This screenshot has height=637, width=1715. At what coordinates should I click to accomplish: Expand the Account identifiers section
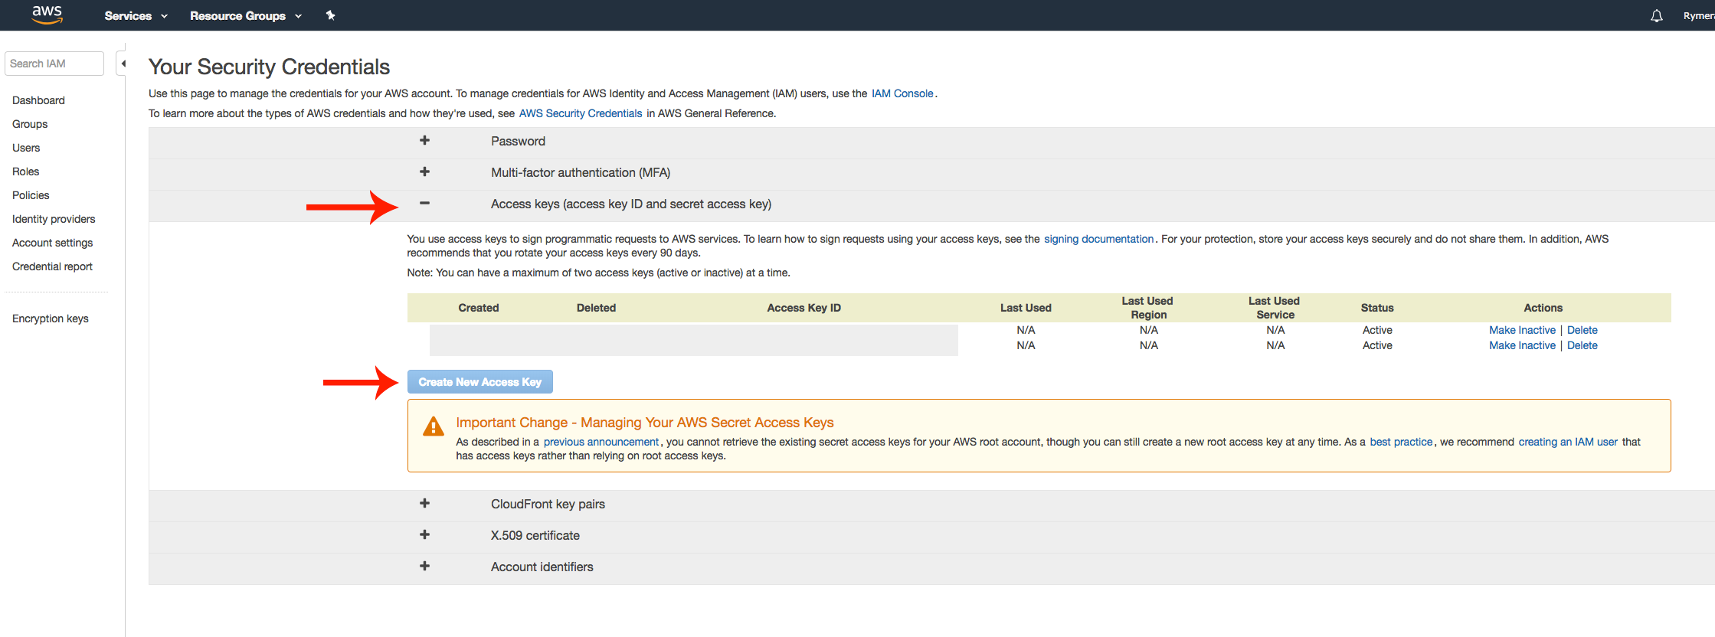[424, 567]
